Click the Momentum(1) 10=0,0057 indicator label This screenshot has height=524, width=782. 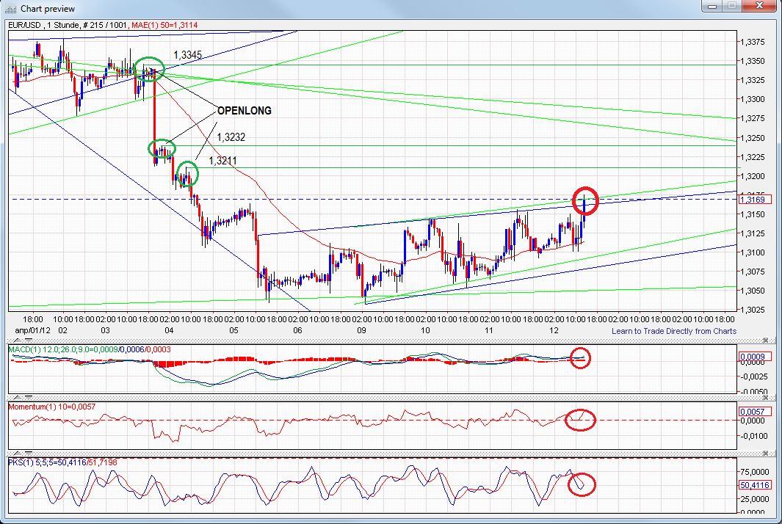click(52, 407)
